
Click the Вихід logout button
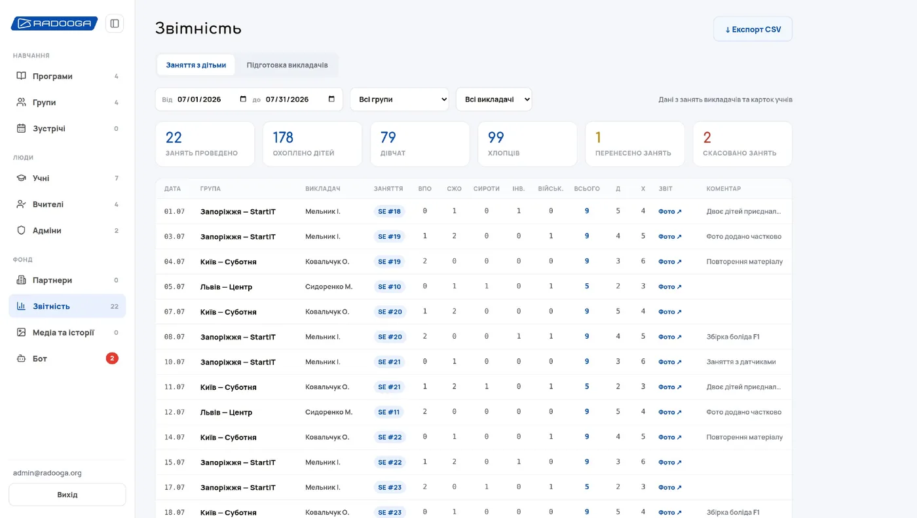tap(67, 494)
